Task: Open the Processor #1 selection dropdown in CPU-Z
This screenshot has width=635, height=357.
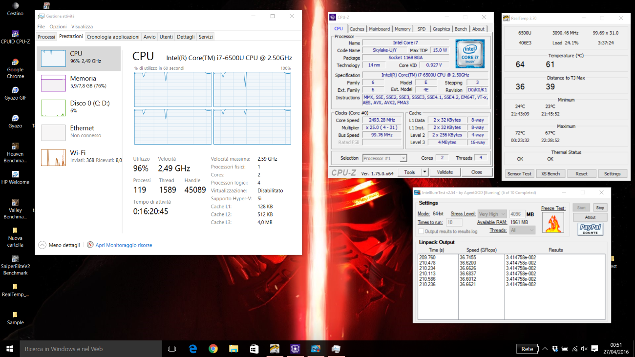Action: (x=385, y=158)
